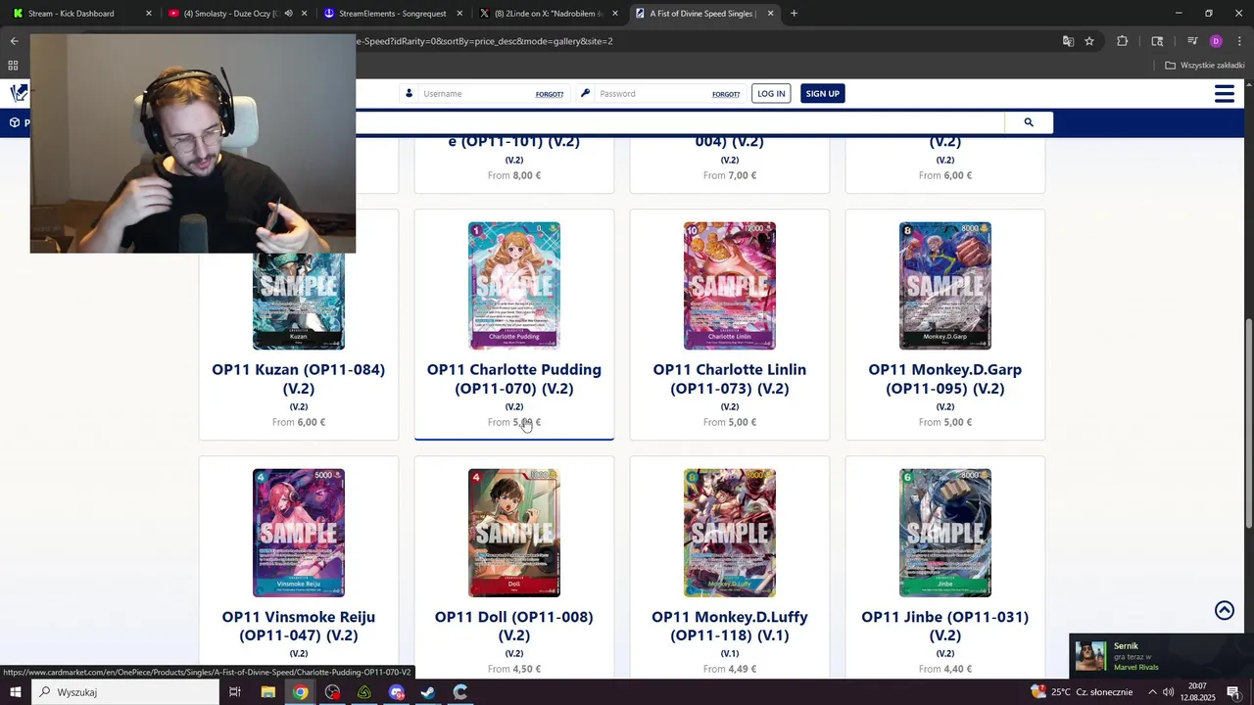The image size is (1254, 705).
Task: Click the SIGN UP button
Action: click(822, 94)
